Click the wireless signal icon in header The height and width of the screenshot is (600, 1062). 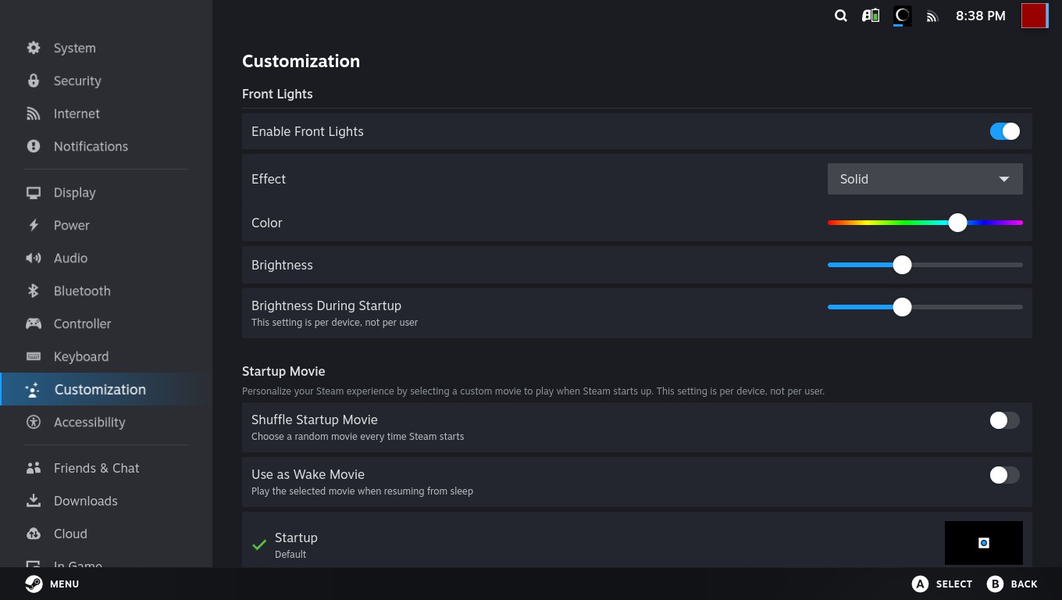(x=932, y=16)
